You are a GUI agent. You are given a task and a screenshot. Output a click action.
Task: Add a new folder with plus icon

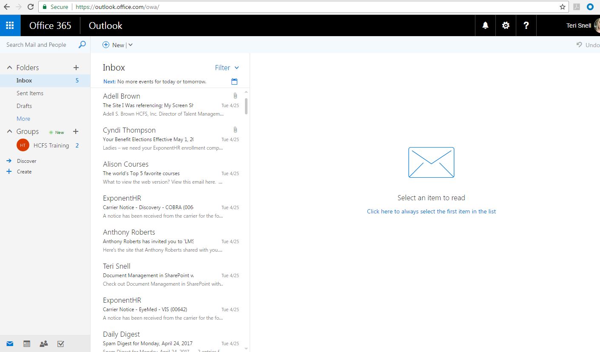pos(76,68)
